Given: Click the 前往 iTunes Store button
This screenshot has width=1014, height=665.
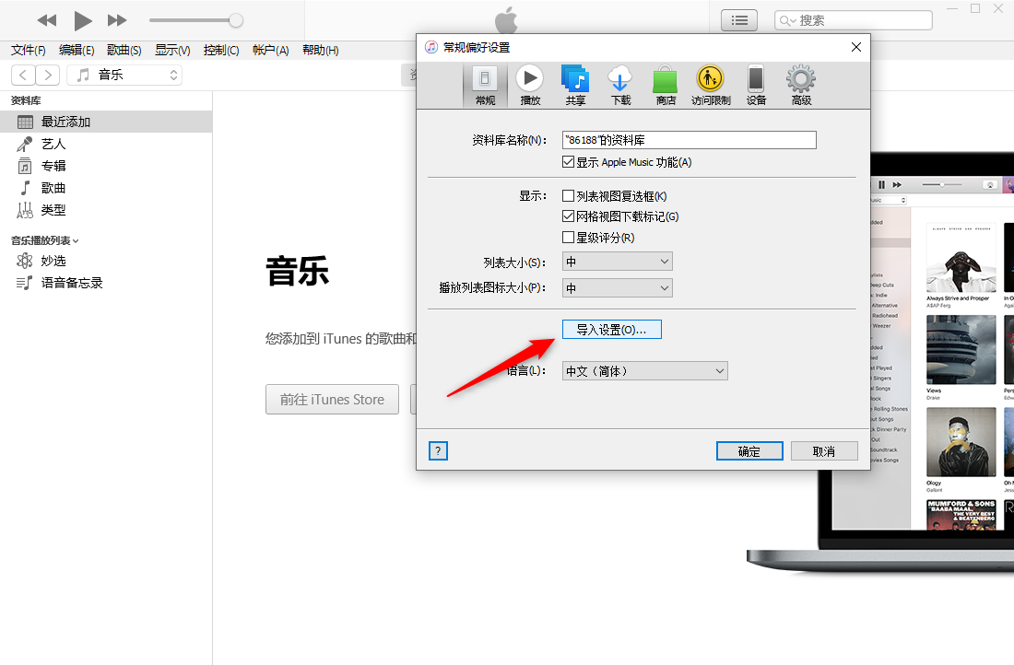Looking at the screenshot, I should tap(333, 400).
